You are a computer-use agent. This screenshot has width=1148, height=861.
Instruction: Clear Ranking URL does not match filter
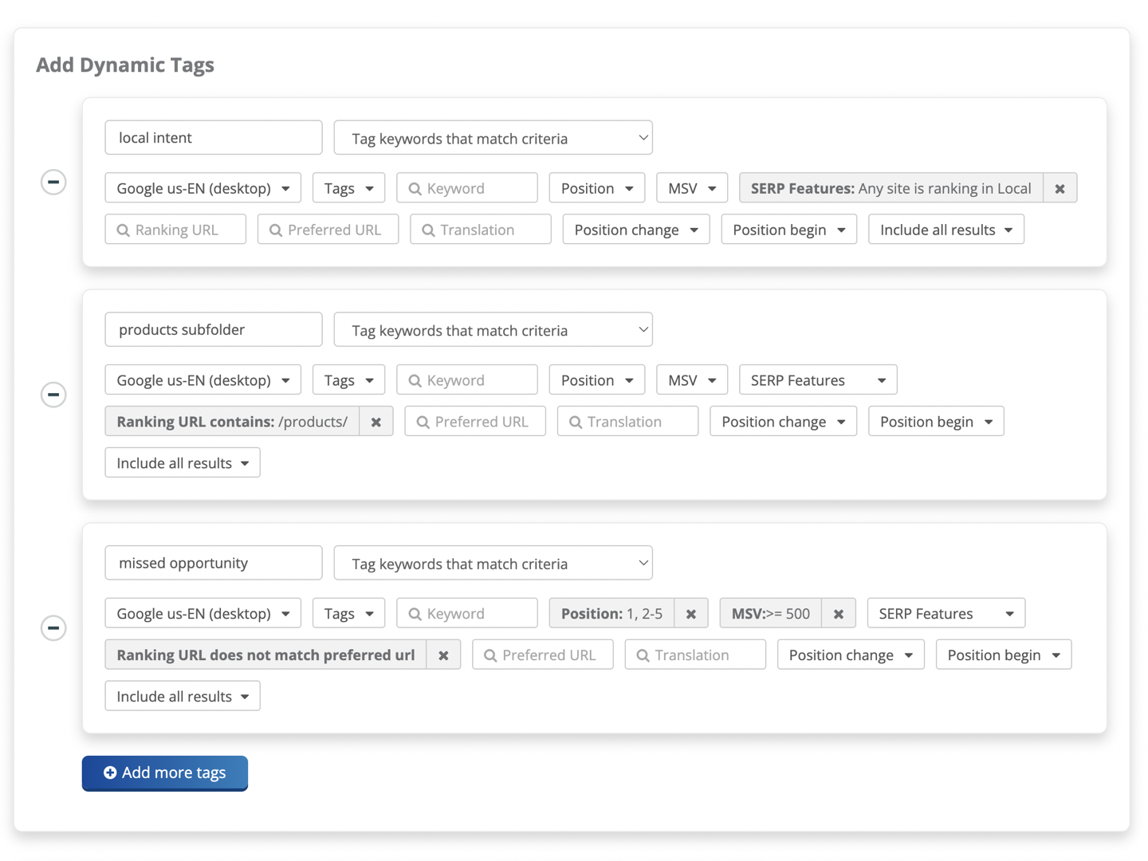[x=443, y=655]
